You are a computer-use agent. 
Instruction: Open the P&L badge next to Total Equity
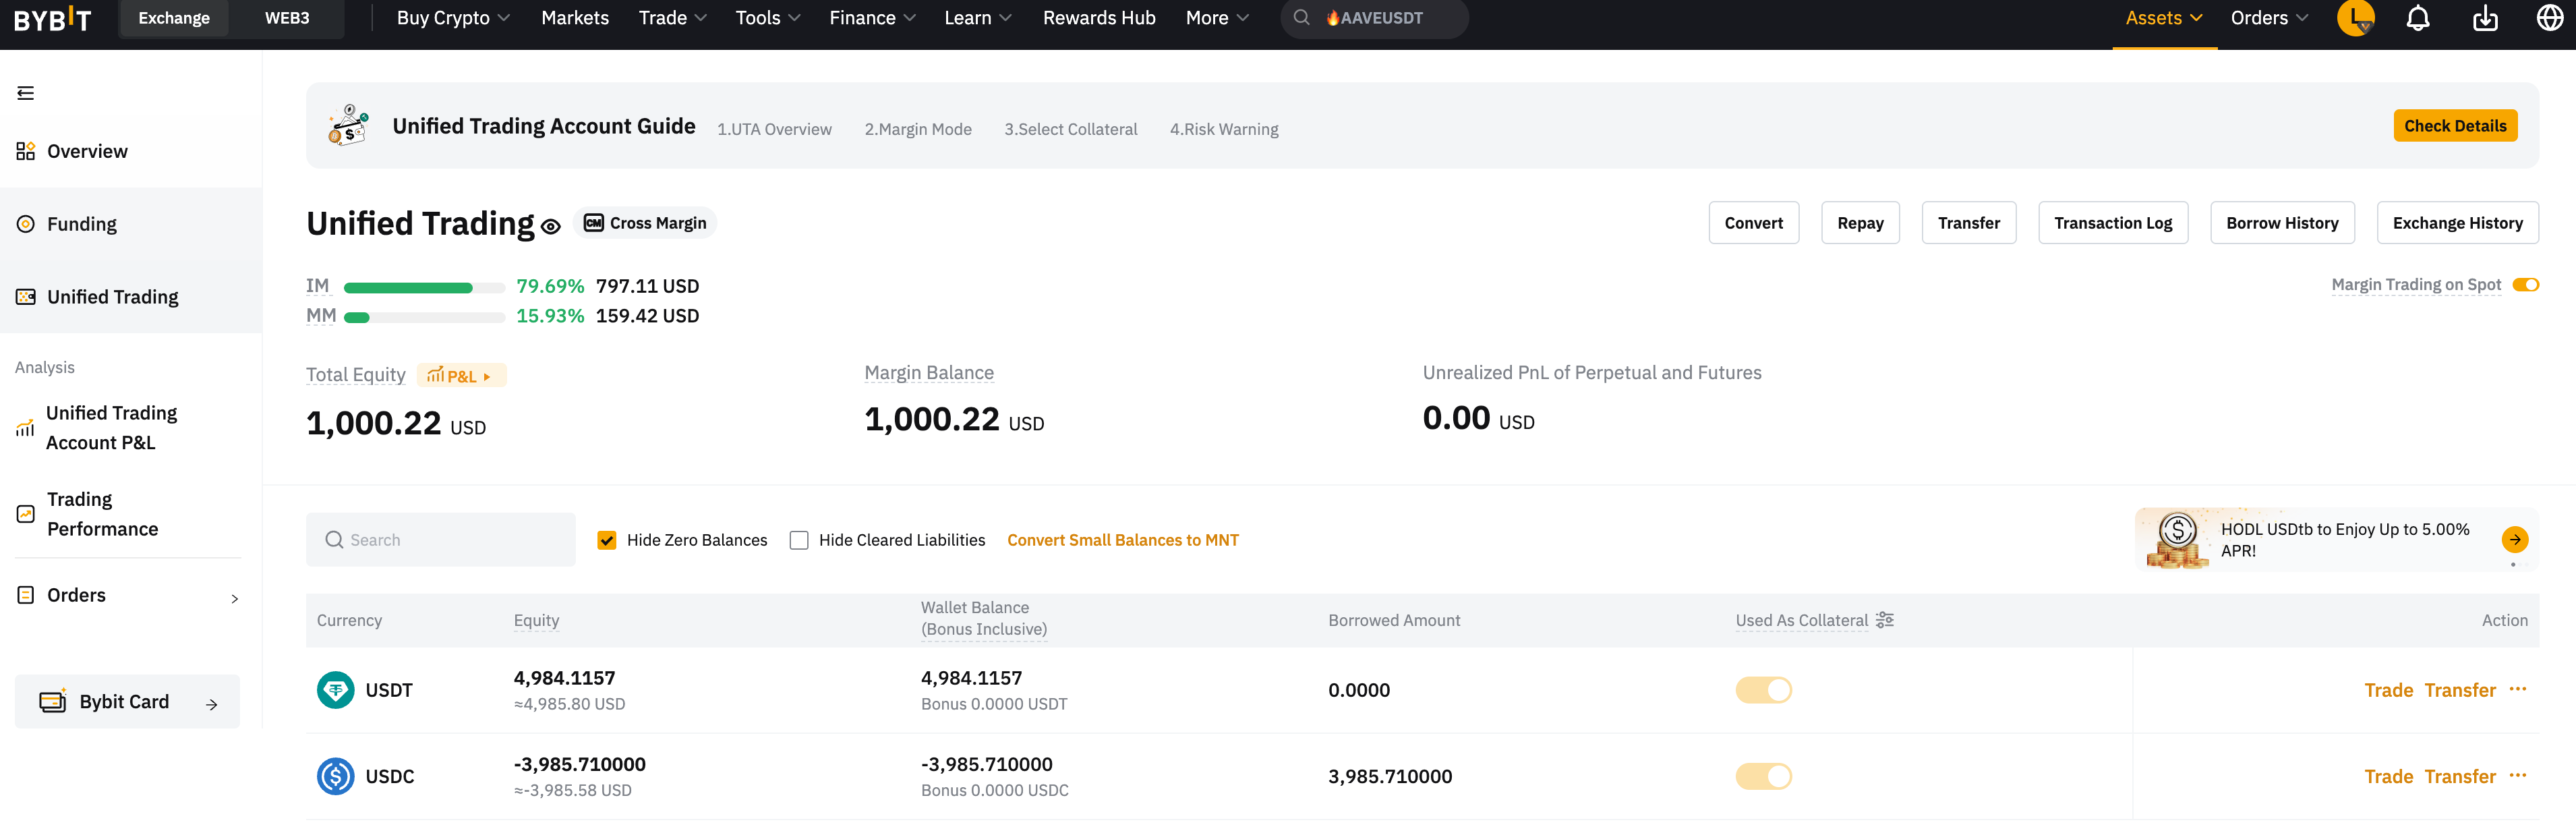click(462, 376)
